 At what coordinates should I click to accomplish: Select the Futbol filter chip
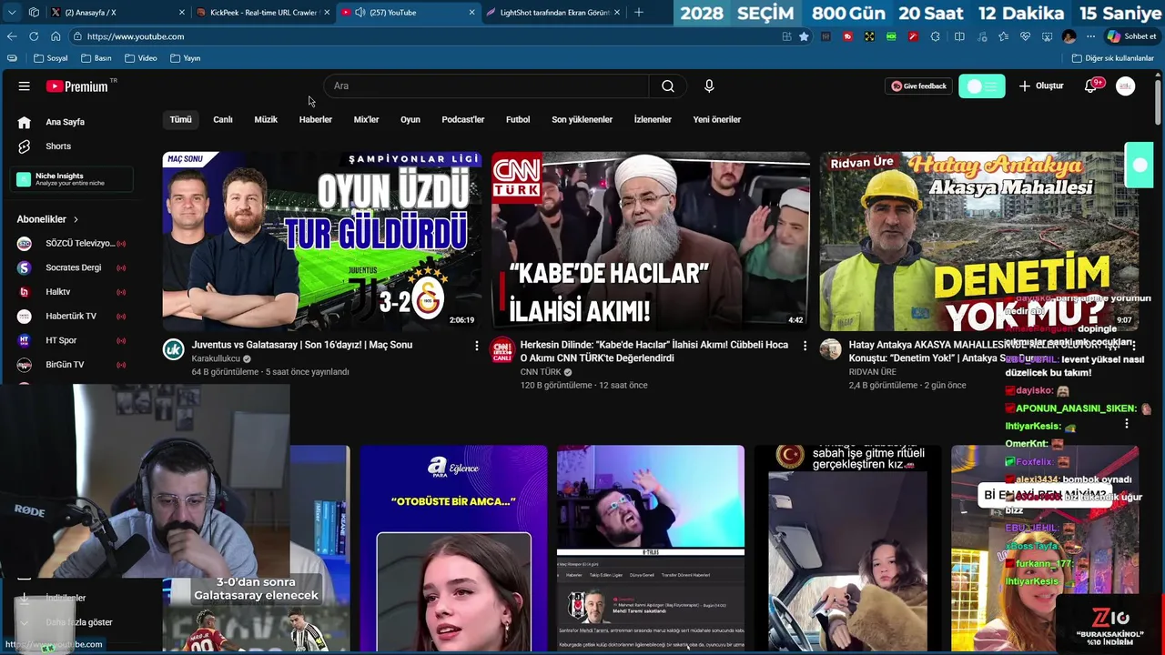point(518,120)
